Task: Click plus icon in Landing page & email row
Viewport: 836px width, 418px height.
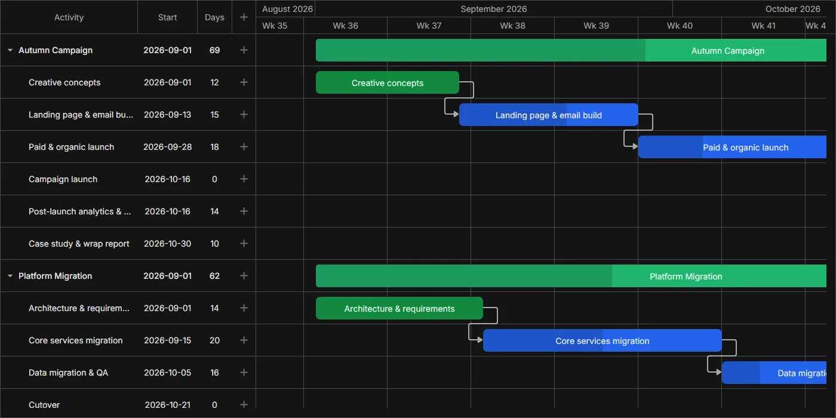Action: 244,115
